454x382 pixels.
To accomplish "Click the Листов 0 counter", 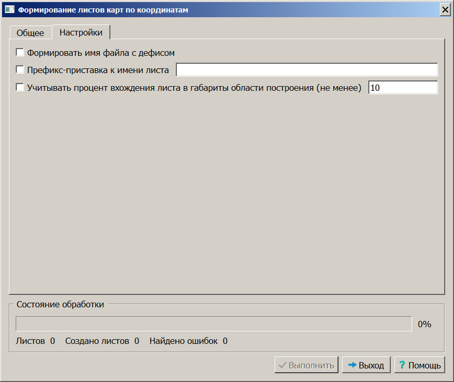I will pos(36,341).
